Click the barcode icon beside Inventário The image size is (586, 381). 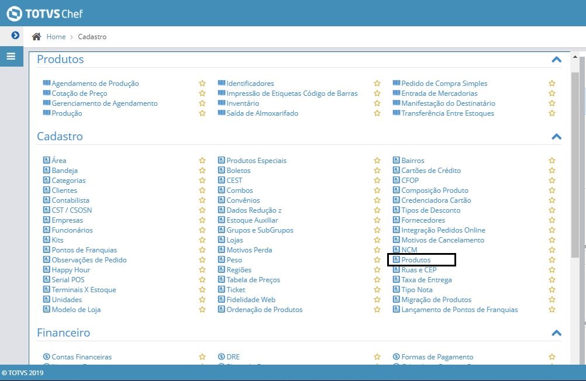point(222,103)
